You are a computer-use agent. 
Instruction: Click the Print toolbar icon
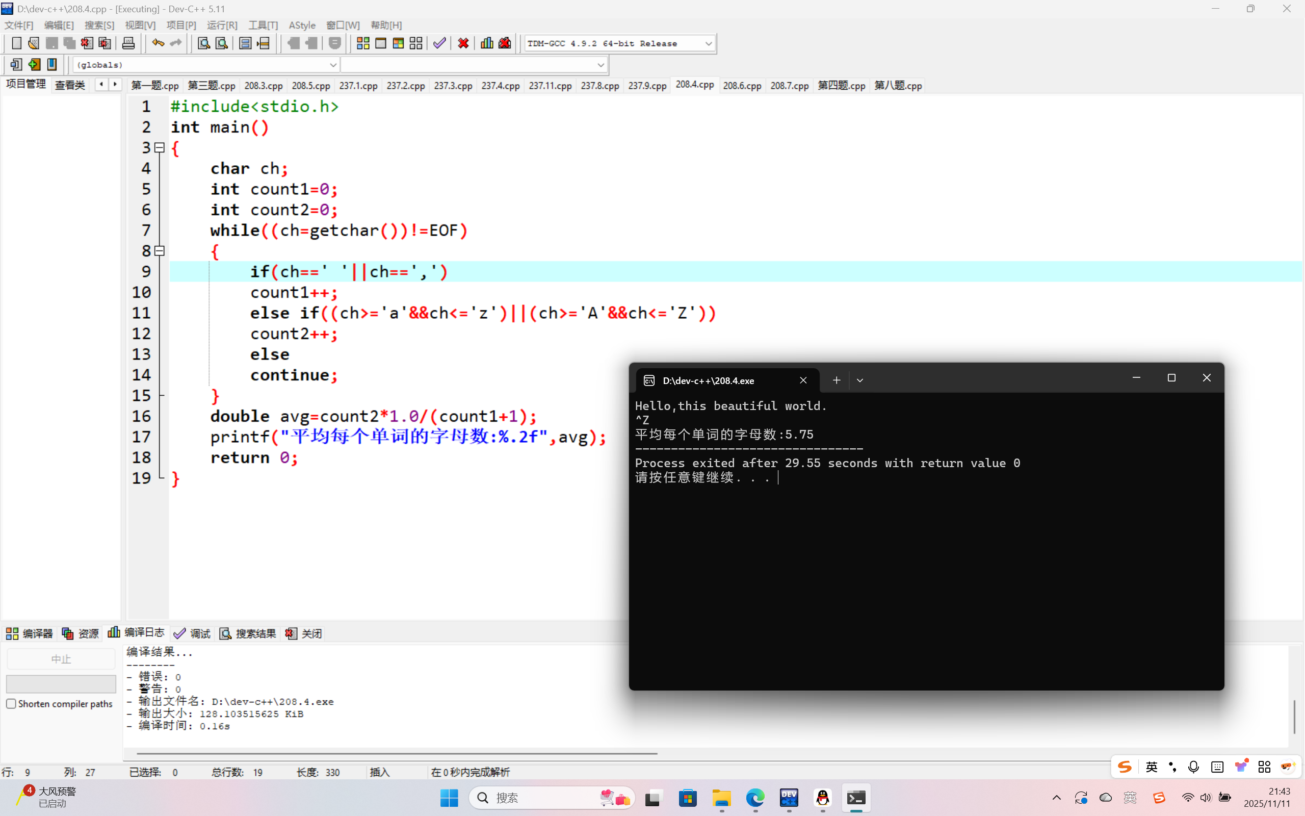[x=128, y=43]
